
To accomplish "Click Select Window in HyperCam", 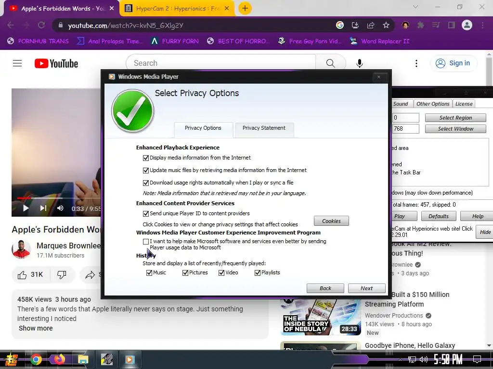I will [455, 129].
